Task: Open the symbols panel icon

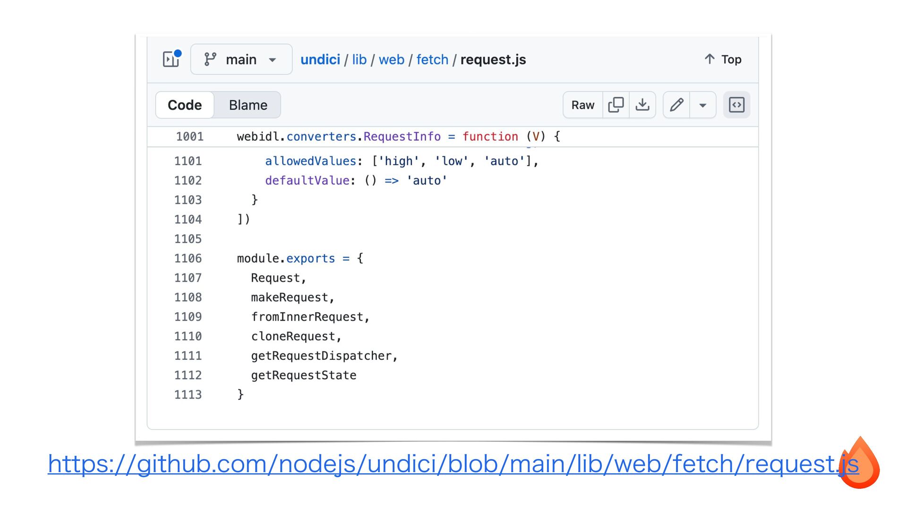Action: click(x=736, y=105)
